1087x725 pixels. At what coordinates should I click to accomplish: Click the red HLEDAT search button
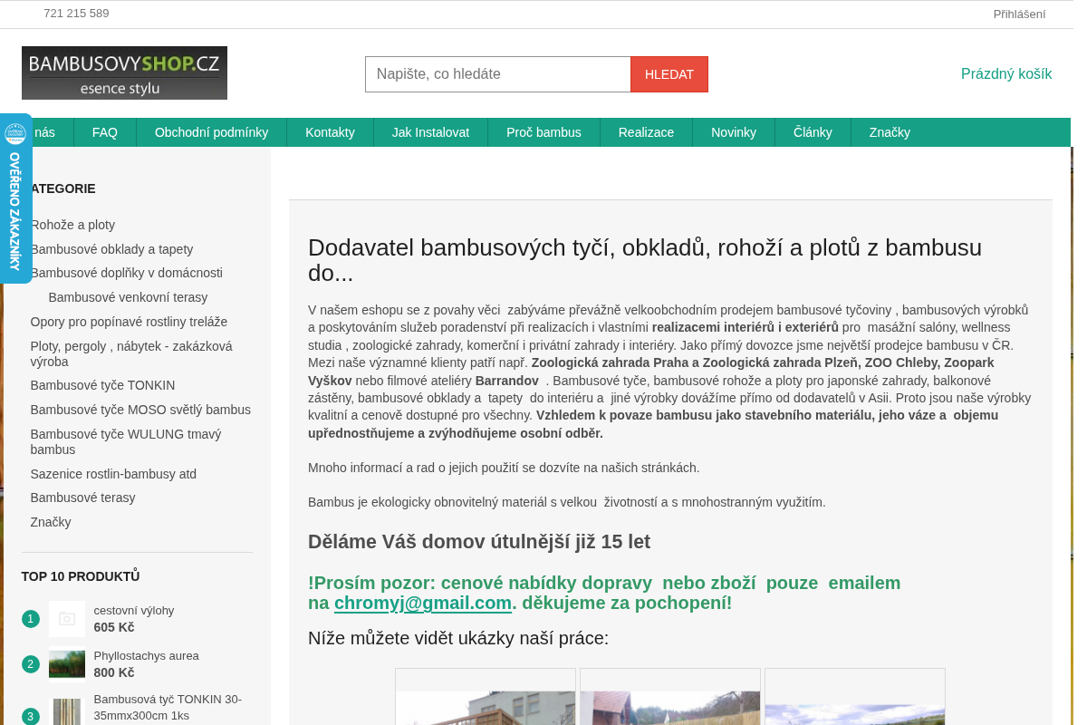[x=669, y=74]
